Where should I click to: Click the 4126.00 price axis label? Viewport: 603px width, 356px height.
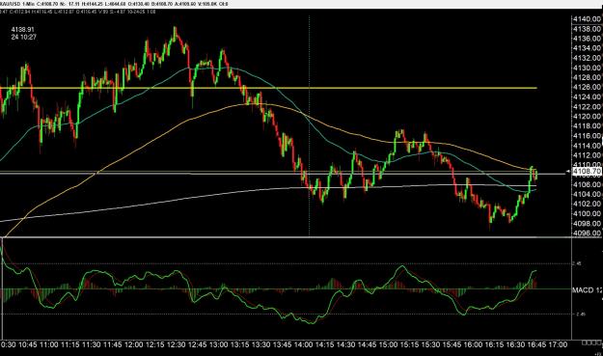(588, 87)
